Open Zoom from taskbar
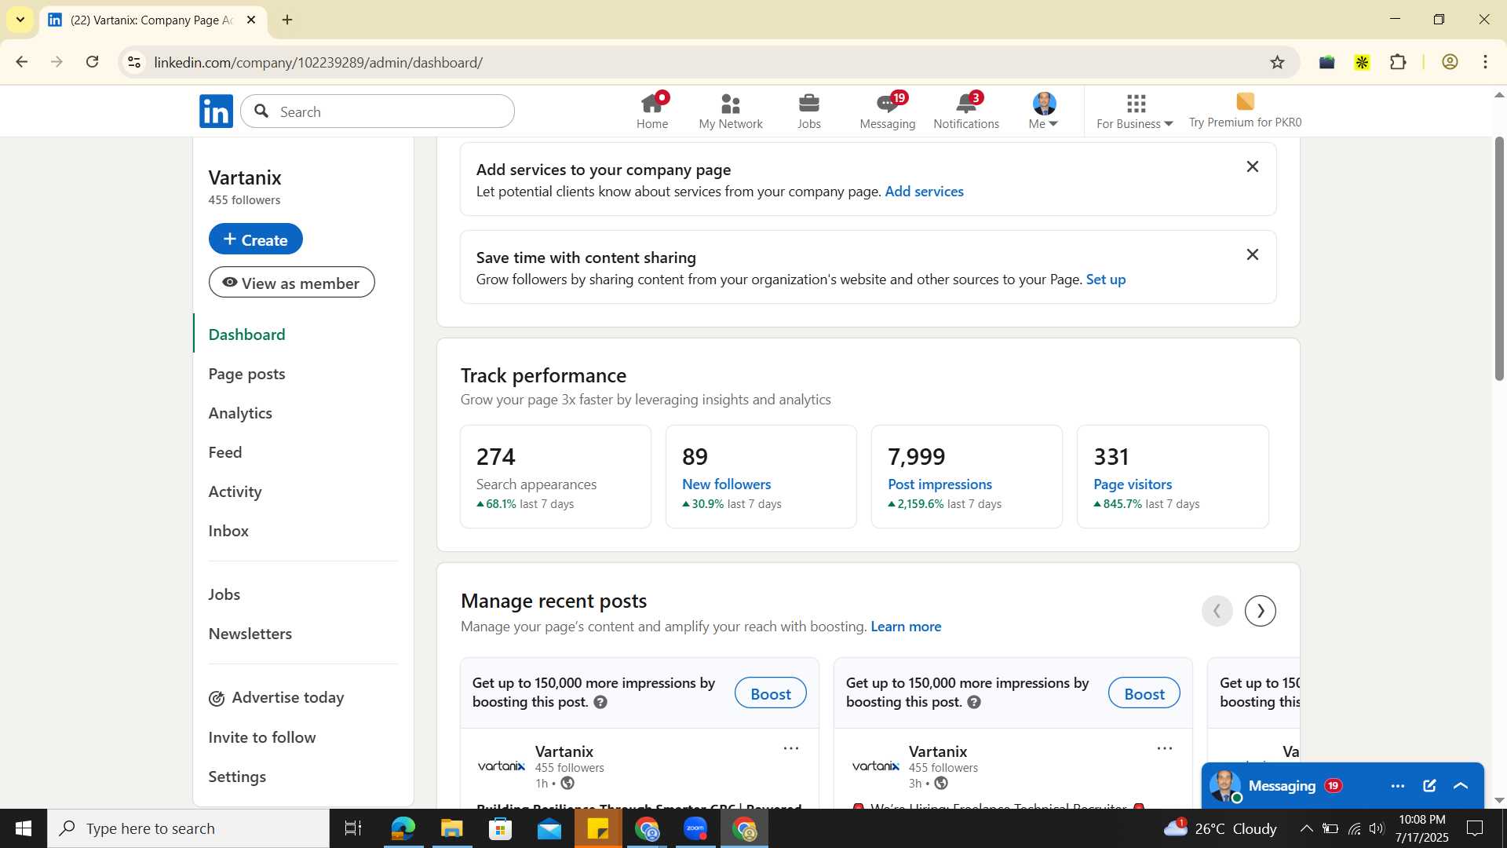Viewport: 1507px width, 848px height. tap(695, 828)
